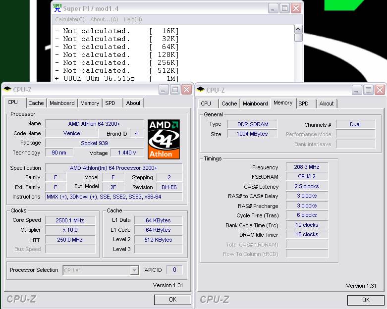
Task: Click the Super PI title bar icon
Action: click(x=57, y=8)
